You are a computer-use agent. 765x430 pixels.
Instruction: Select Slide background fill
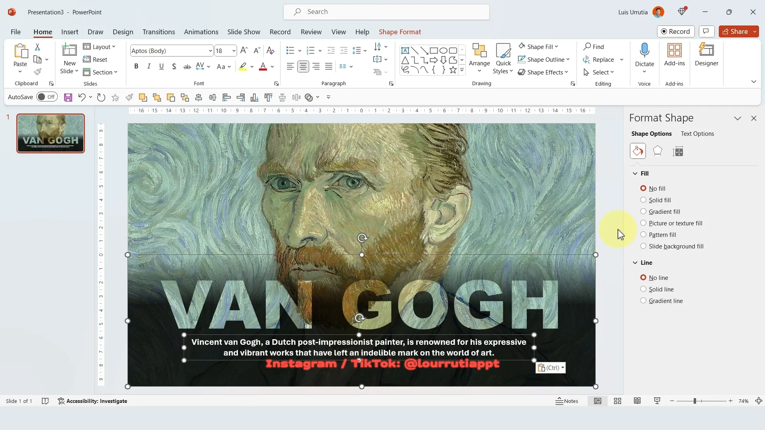click(x=672, y=246)
